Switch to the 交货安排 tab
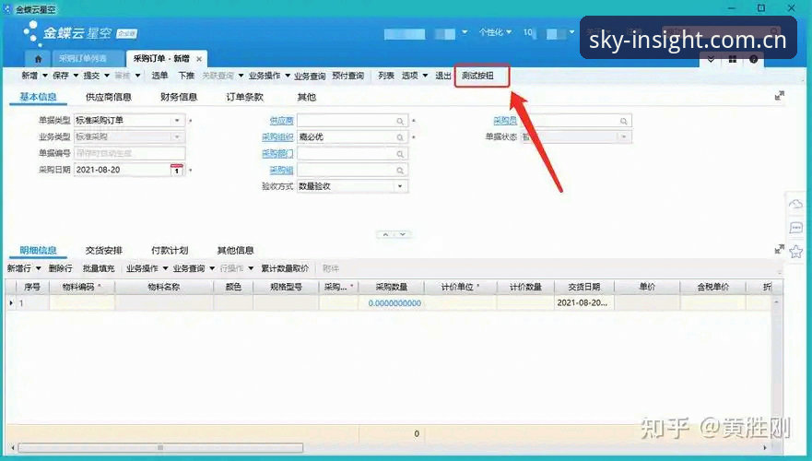 [103, 250]
